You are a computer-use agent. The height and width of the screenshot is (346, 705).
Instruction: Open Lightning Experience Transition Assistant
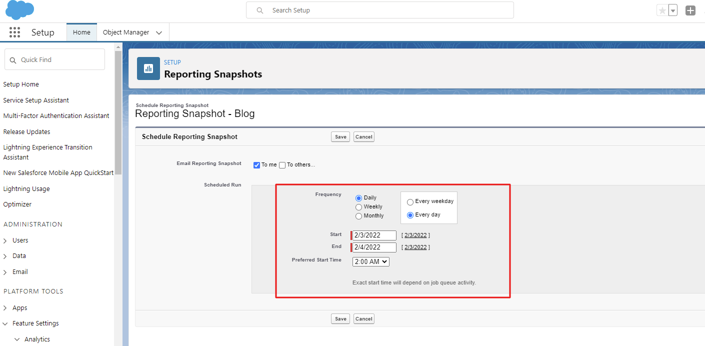point(47,152)
